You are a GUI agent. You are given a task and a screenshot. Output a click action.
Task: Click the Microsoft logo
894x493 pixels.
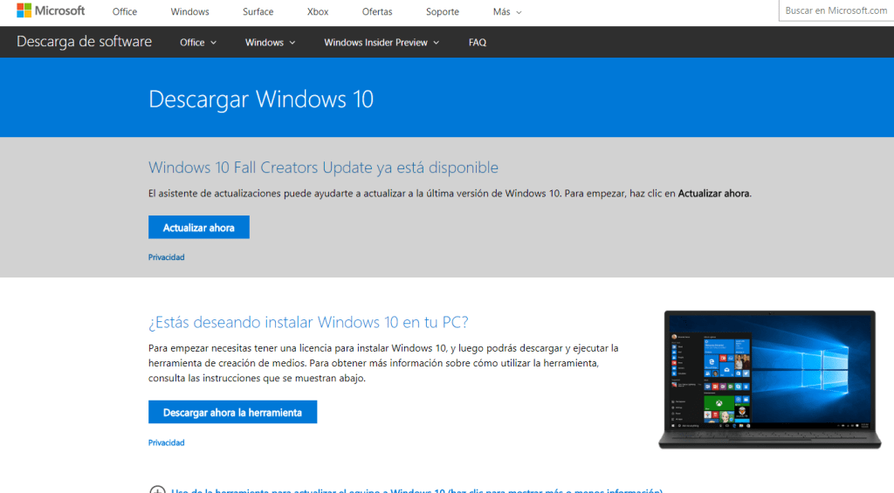click(x=51, y=10)
